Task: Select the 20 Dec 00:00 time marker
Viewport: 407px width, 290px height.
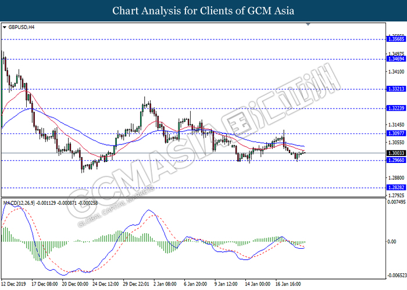Action: 74,285
